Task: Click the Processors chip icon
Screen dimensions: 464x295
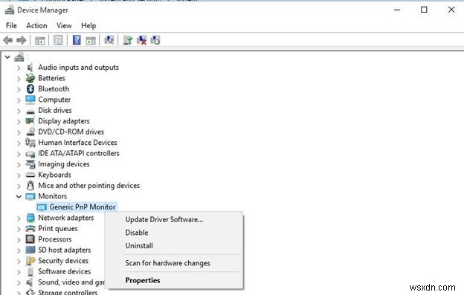Action: (x=30, y=239)
